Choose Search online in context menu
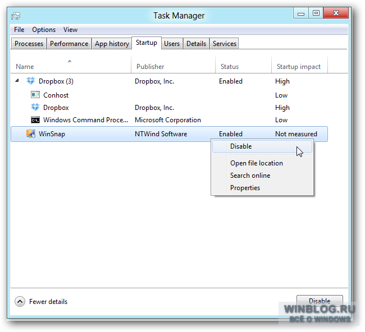Image resolution: width=365 pixels, height=332 pixels. (x=262, y=176)
